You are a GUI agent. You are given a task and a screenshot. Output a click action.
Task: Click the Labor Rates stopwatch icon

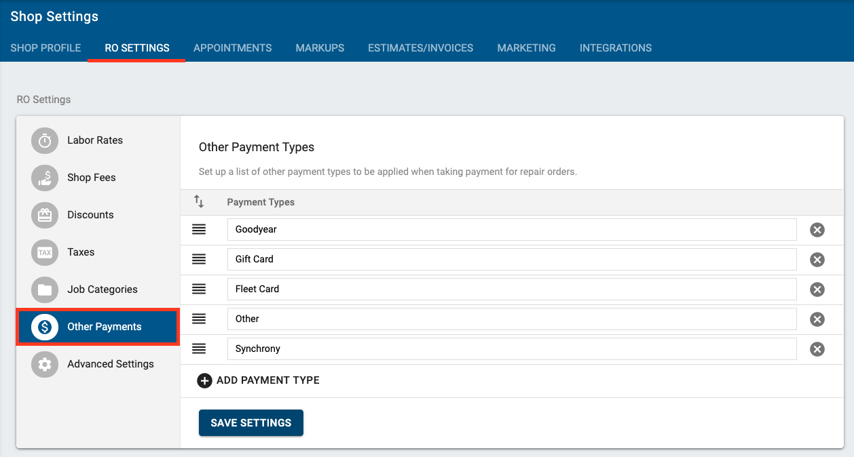click(x=45, y=140)
